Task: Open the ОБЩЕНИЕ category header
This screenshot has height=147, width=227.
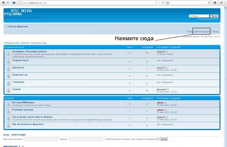Action: [x=9, y=98]
